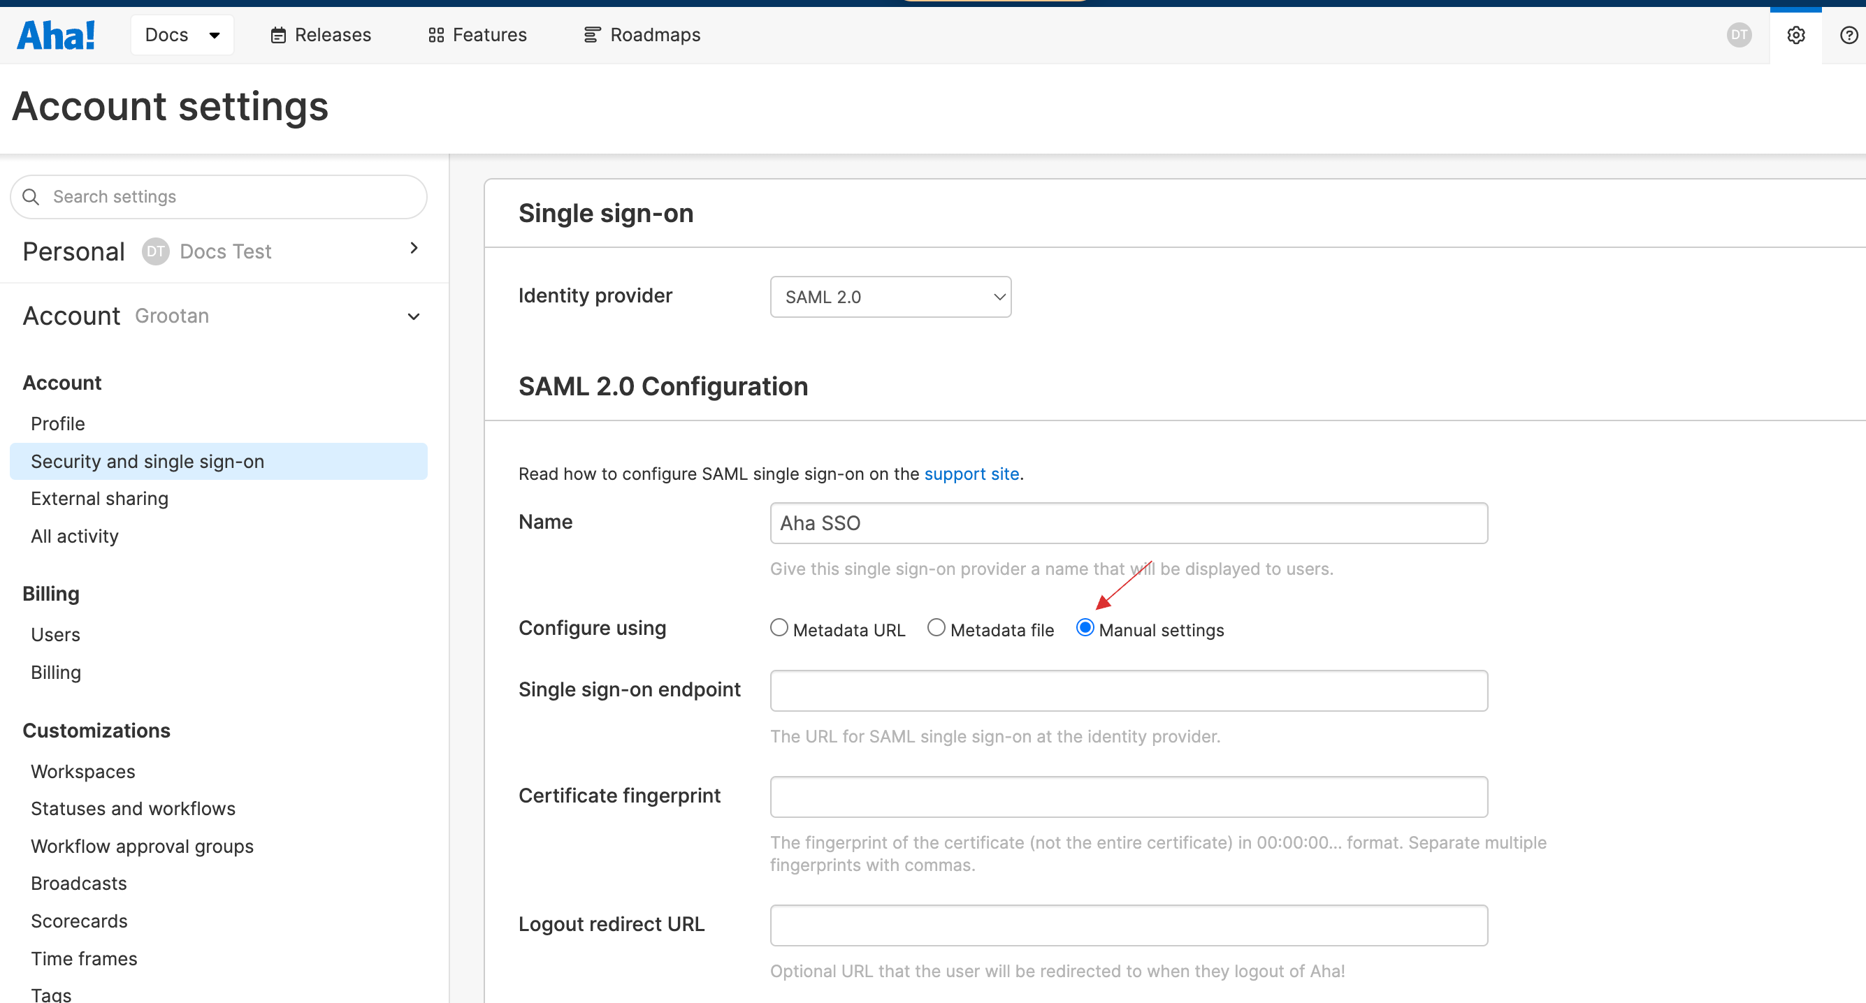
Task: Select Security and single sign-on
Action: click(219, 461)
